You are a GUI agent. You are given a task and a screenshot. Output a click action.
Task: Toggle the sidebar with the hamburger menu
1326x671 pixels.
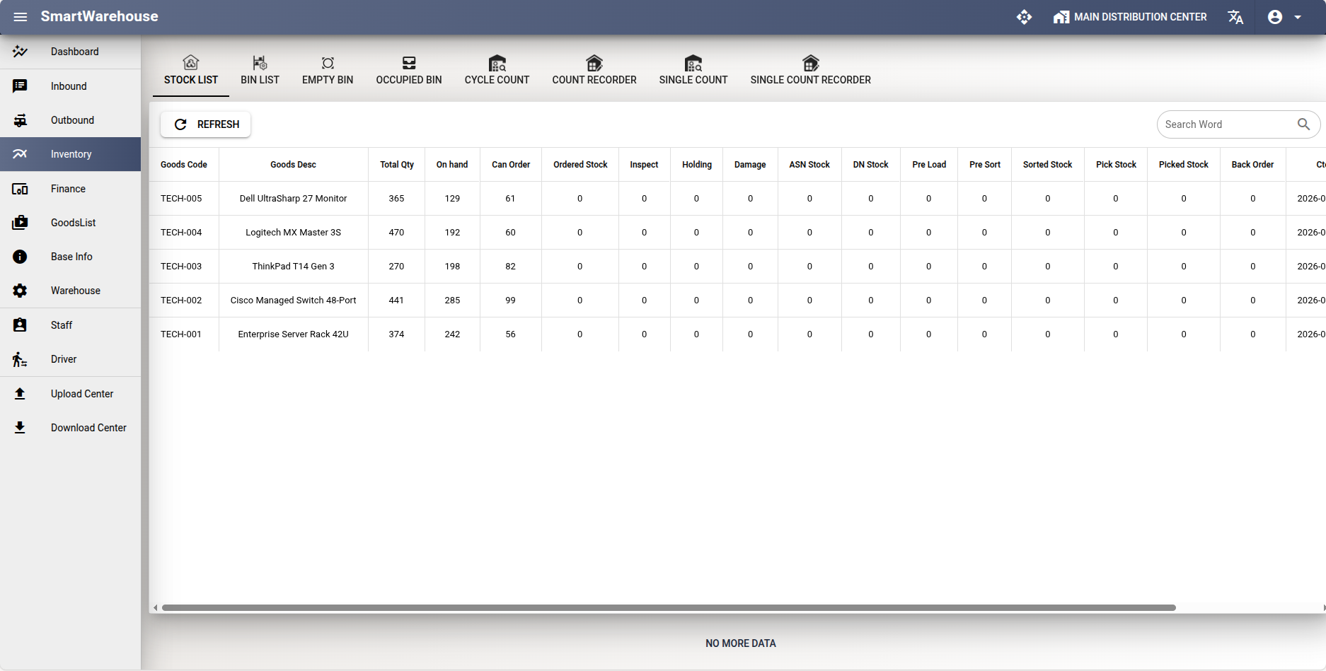point(20,16)
